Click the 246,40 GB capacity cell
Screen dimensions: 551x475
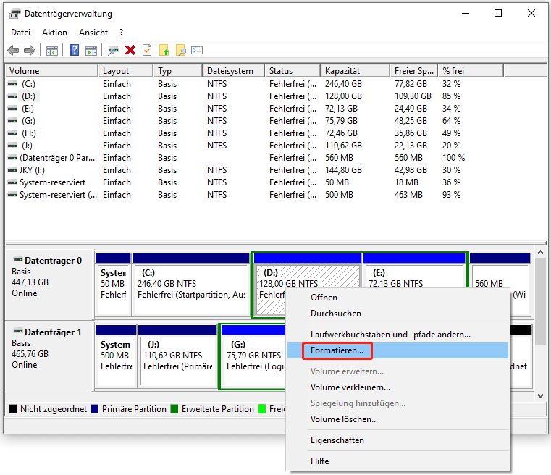(343, 84)
